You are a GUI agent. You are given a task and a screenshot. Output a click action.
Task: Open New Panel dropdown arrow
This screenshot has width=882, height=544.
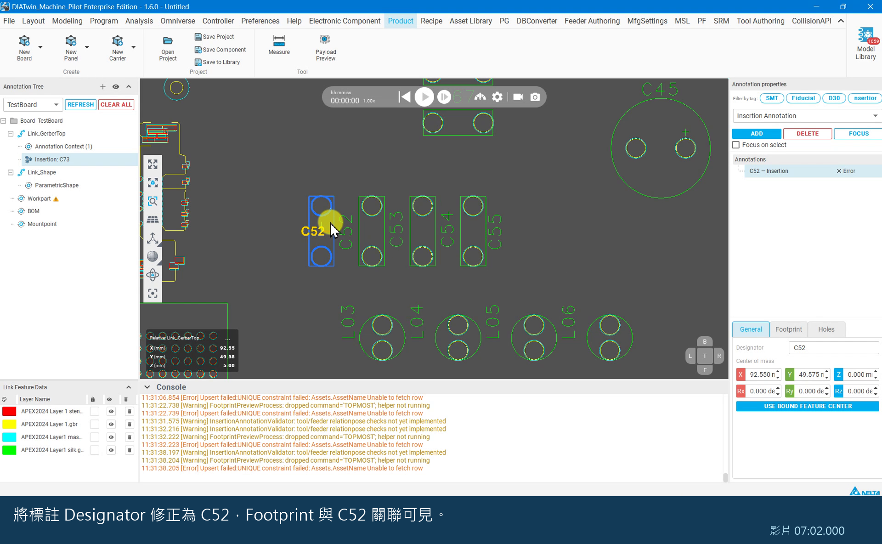(87, 47)
